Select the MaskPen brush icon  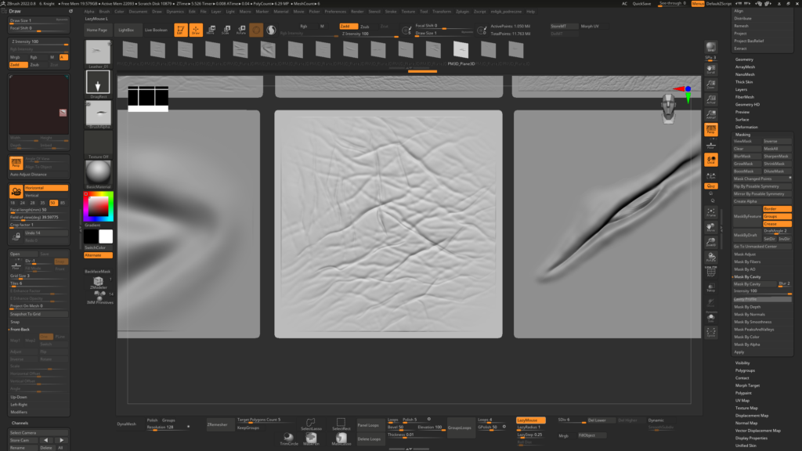tap(311, 438)
